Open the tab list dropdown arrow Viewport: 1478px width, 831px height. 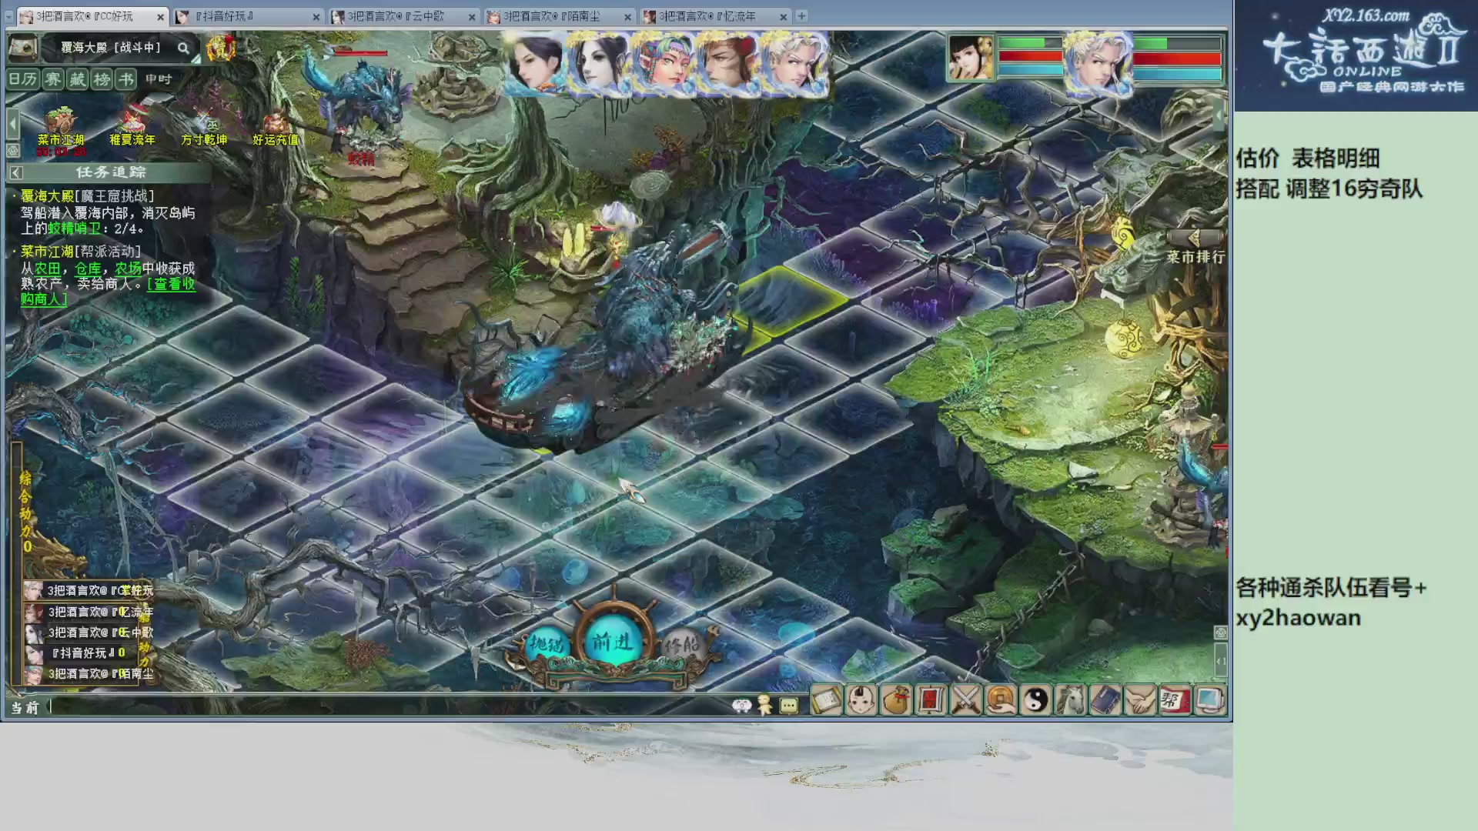click(x=9, y=15)
